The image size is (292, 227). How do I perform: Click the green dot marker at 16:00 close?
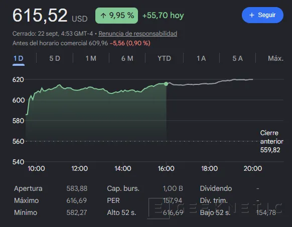(x=166, y=84)
